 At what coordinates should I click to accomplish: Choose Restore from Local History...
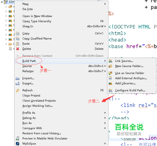point(62,133)
